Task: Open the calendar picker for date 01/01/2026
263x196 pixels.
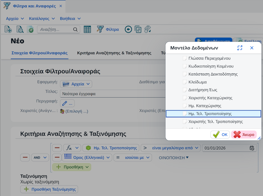Action: [x=252, y=148]
